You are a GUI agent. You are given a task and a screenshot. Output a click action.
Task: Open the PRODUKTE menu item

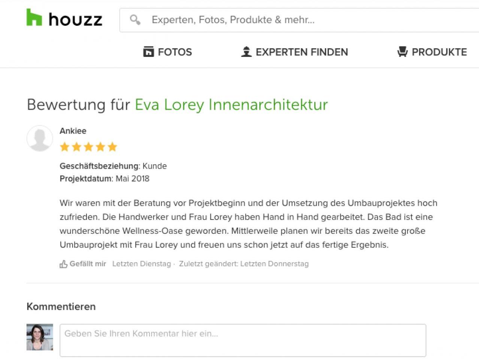432,52
